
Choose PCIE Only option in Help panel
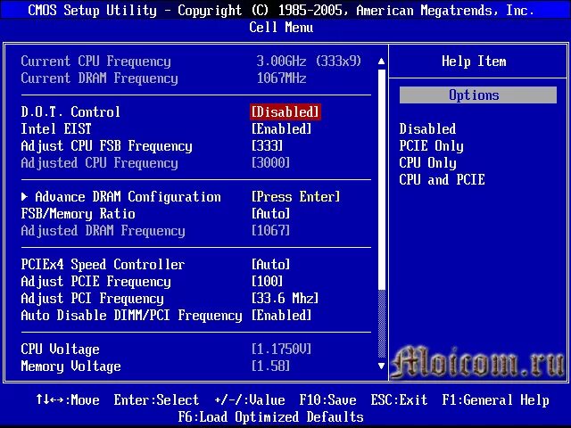pyautogui.click(x=432, y=146)
